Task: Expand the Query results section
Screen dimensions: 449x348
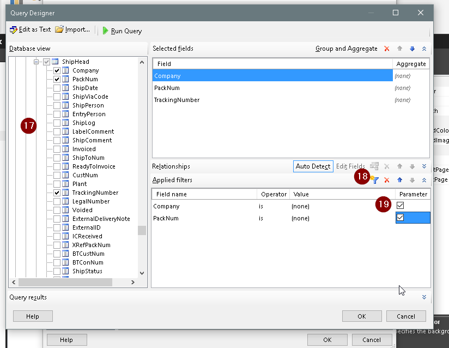Action: click(x=424, y=297)
